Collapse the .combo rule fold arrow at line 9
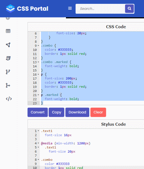The height and width of the screenshot is (169, 144). 38,46
